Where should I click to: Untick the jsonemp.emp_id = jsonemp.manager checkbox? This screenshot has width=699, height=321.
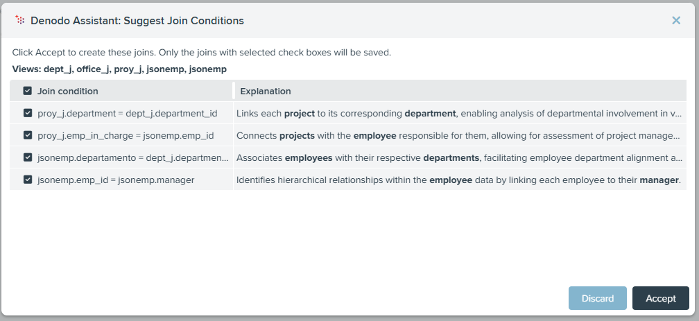coord(28,180)
